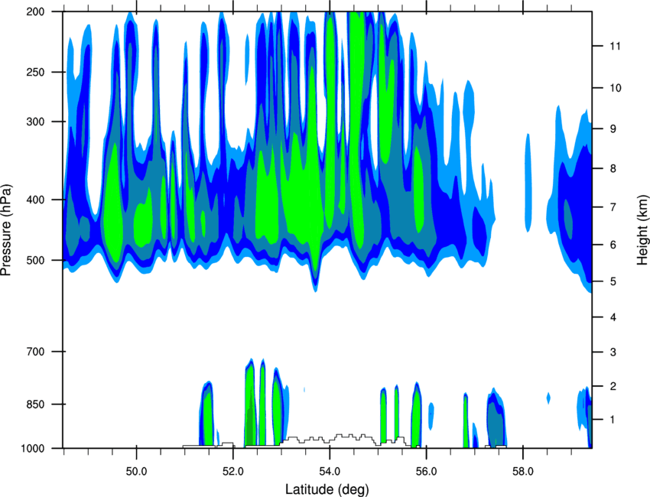The height and width of the screenshot is (497, 650).
Task: Select the 700 pressure tick label
Action: click(35, 352)
